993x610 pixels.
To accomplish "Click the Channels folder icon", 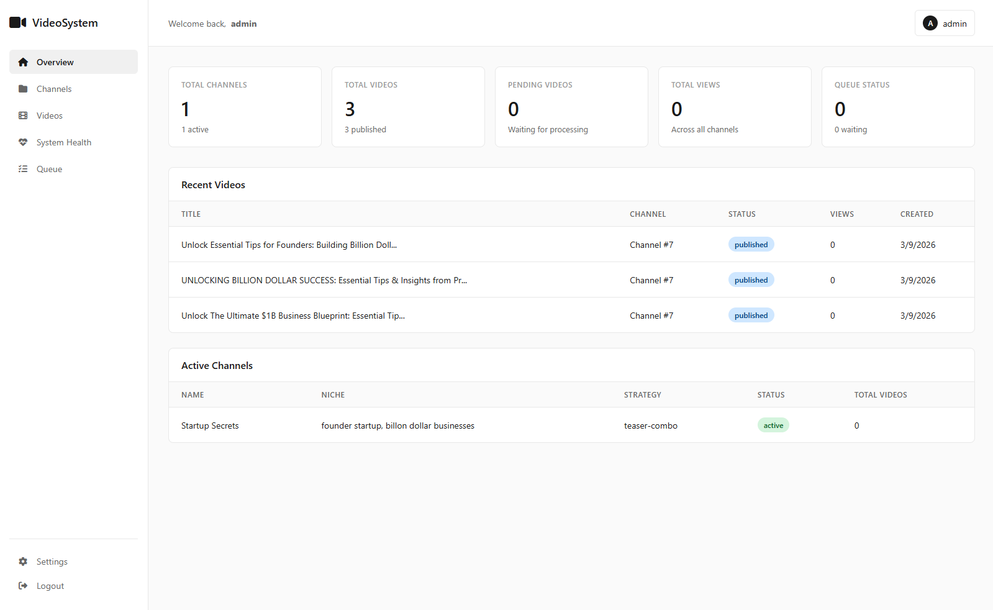I will point(23,89).
